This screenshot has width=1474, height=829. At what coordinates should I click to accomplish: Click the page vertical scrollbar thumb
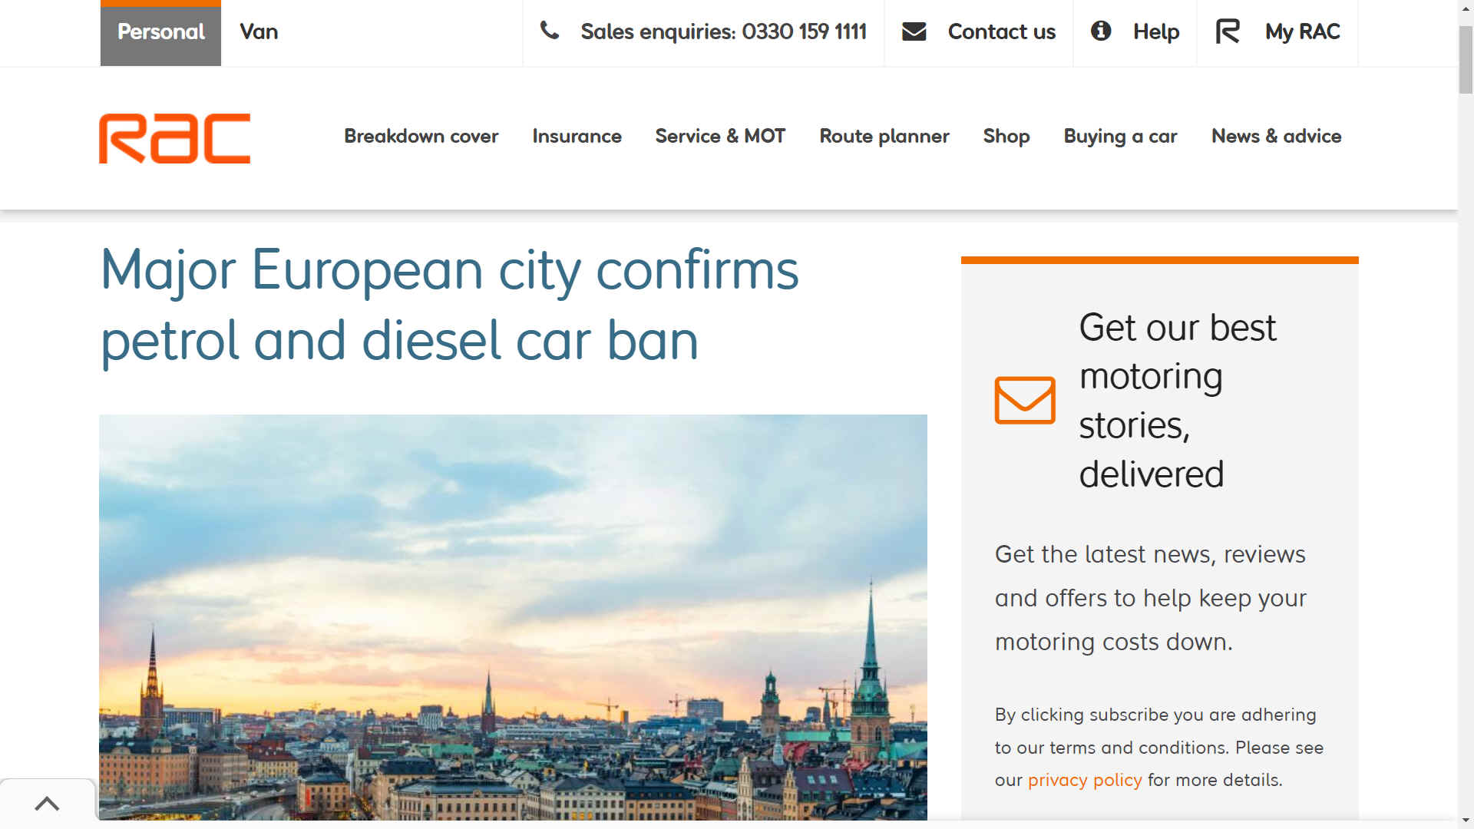(x=1466, y=60)
